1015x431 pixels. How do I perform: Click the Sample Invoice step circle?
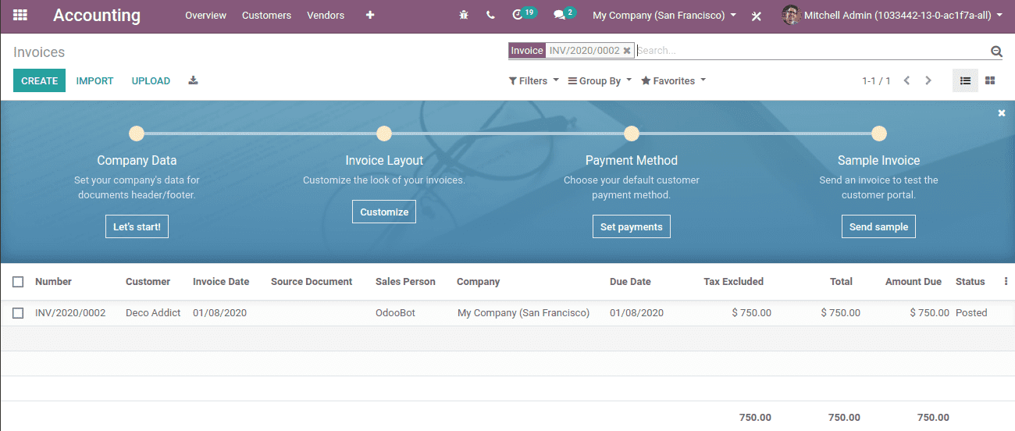[x=879, y=134]
